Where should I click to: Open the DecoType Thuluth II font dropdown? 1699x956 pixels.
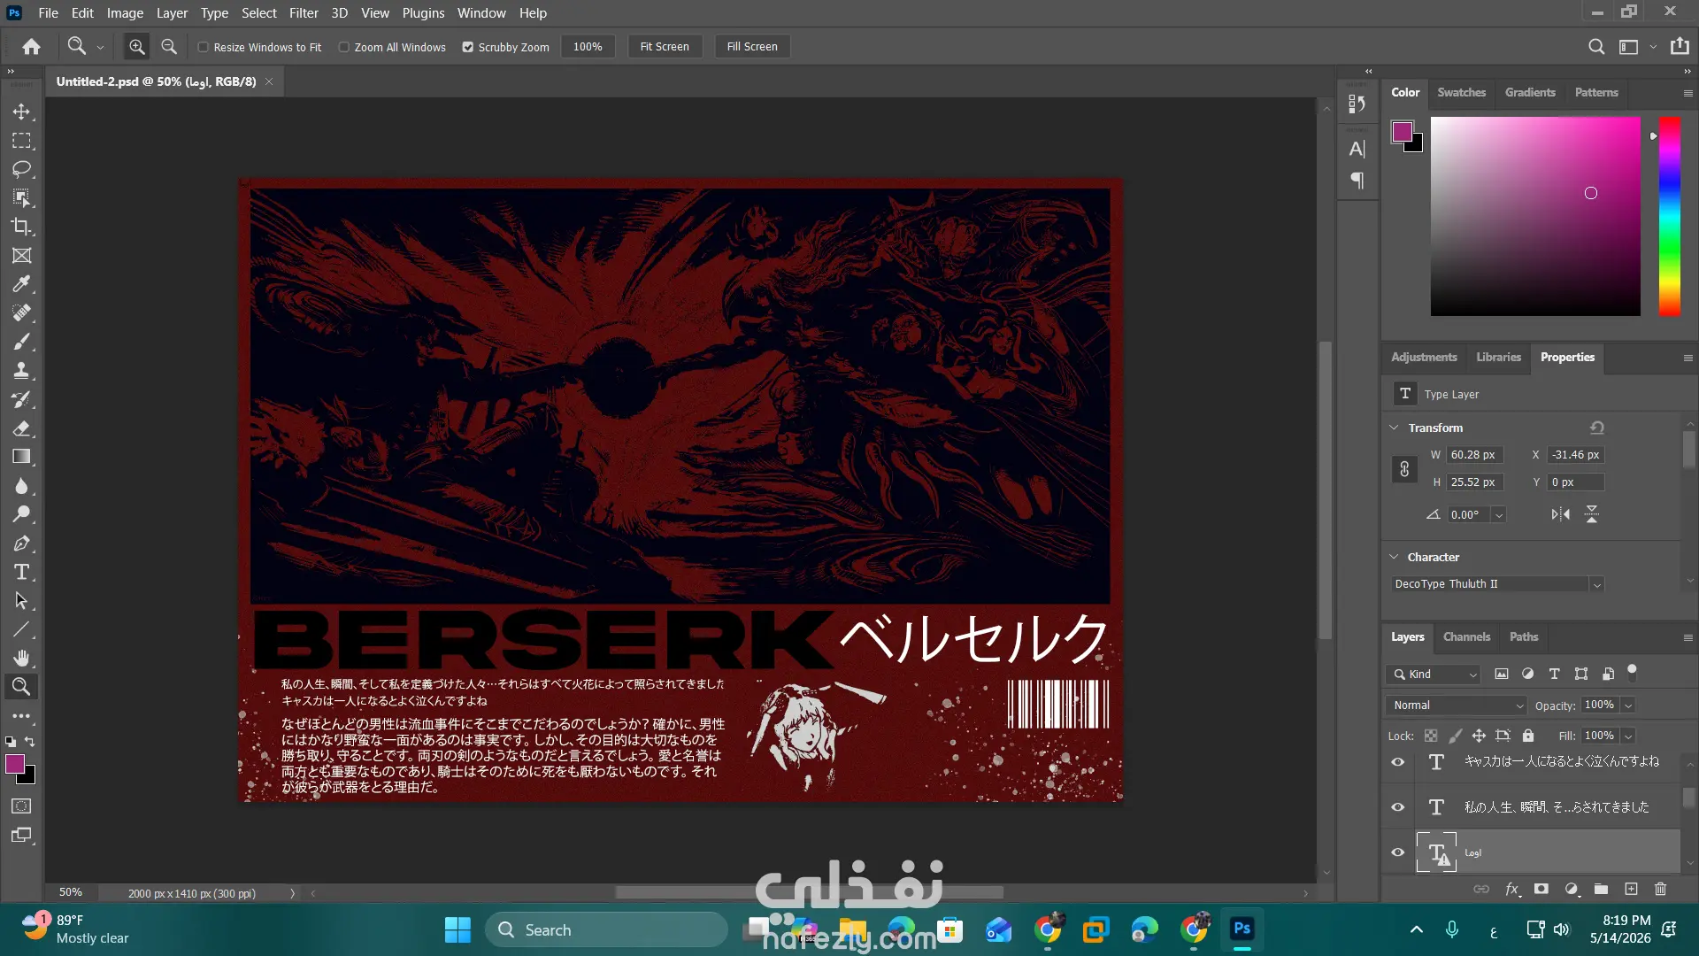1597,584
